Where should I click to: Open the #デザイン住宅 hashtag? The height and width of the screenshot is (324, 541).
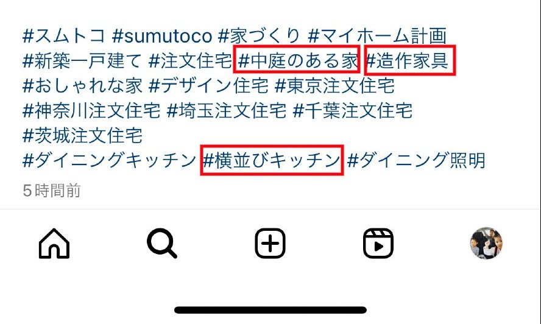coord(208,86)
